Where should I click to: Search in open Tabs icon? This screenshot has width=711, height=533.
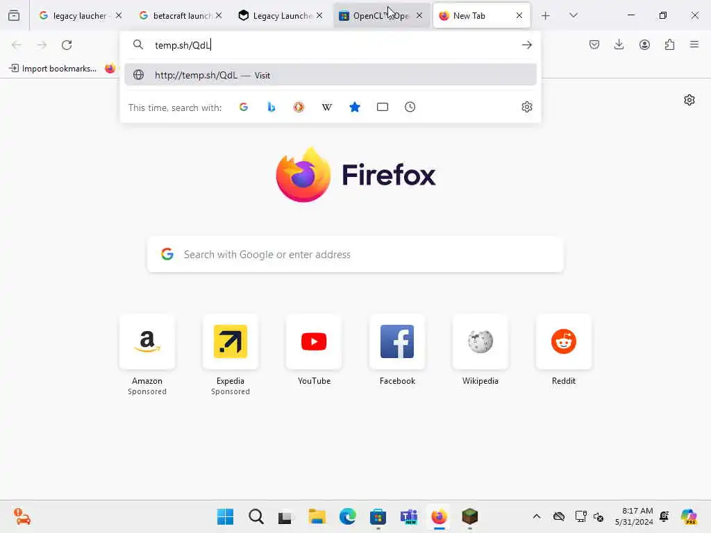383,107
